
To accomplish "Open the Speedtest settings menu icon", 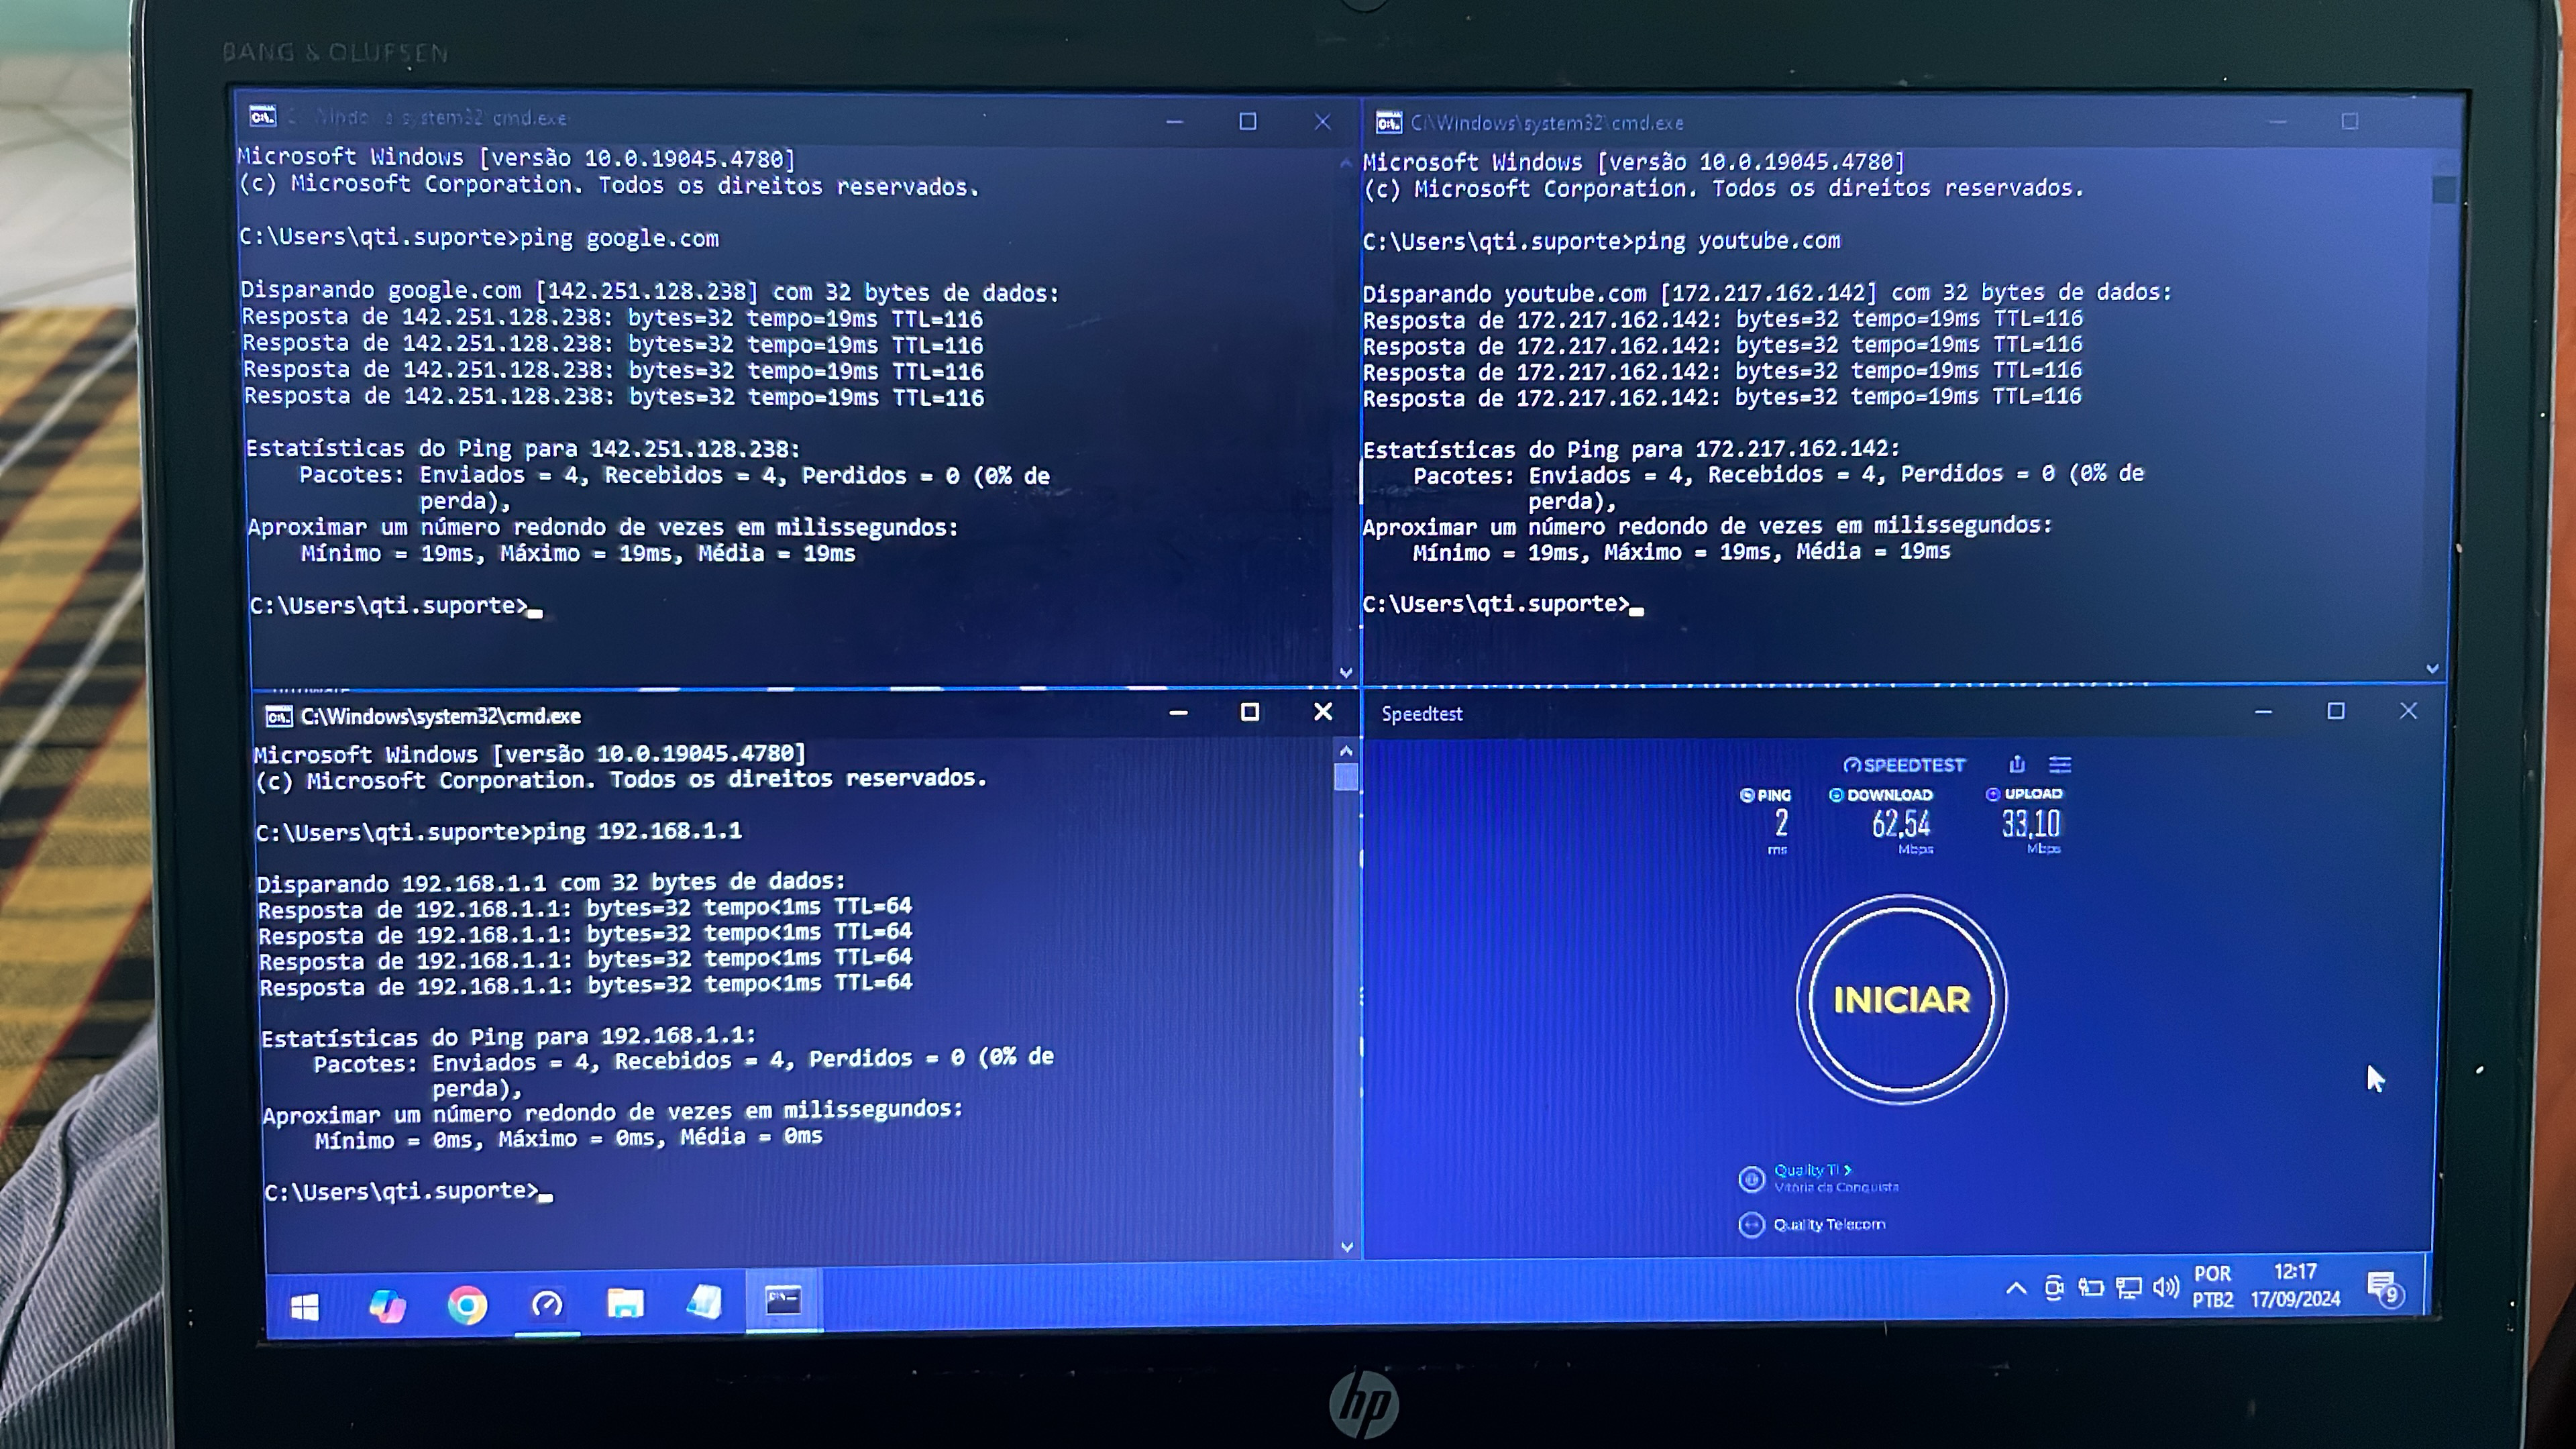I will pyautogui.click(x=2060, y=765).
